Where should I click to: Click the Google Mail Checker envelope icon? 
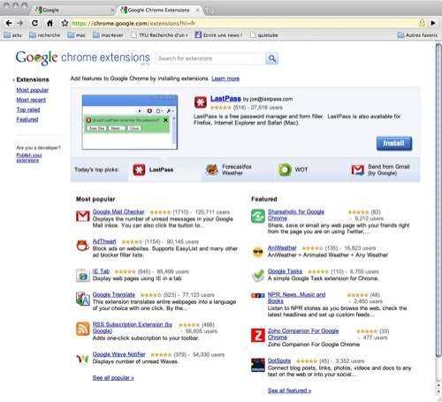coord(83,216)
